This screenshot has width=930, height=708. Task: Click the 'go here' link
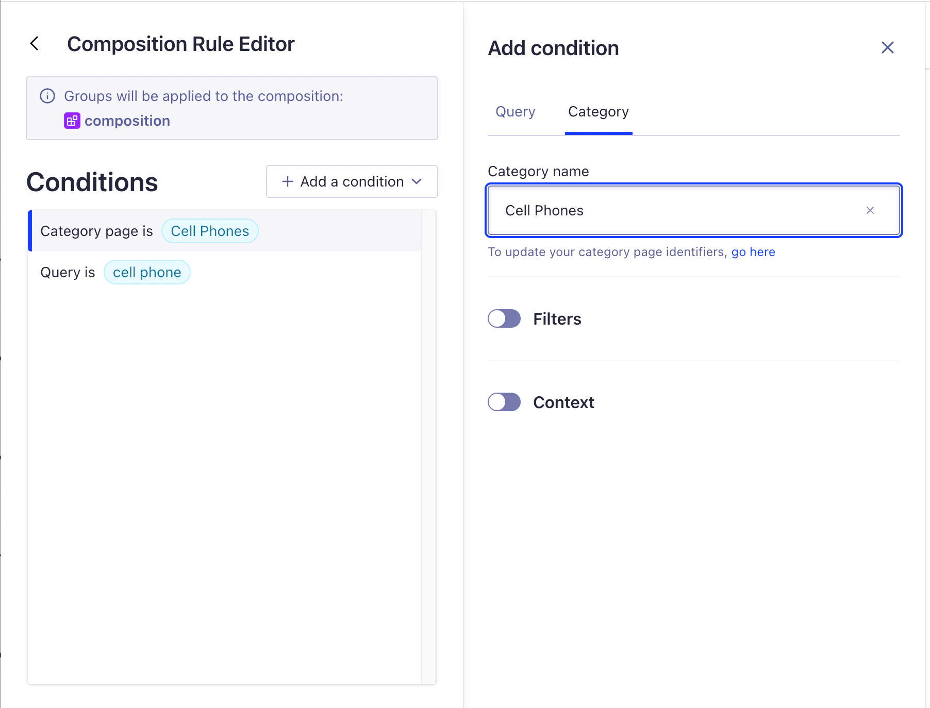tap(753, 252)
